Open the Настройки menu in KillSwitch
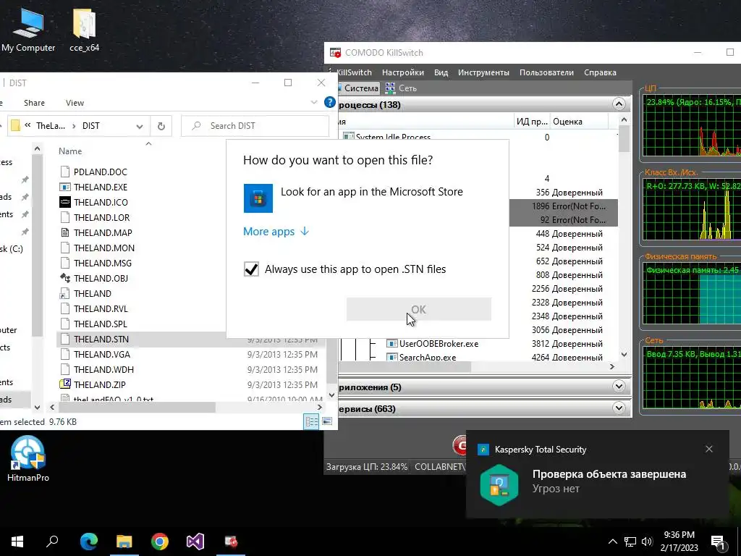This screenshot has height=556, width=741. (x=402, y=72)
